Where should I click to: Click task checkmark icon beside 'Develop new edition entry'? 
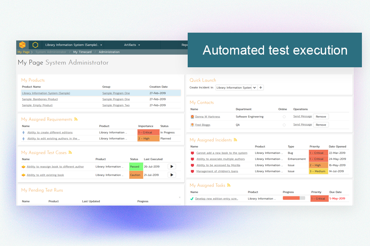pos(192,199)
